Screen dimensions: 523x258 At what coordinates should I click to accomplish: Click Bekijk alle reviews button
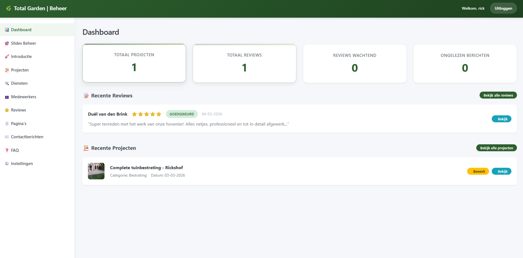(x=498, y=95)
